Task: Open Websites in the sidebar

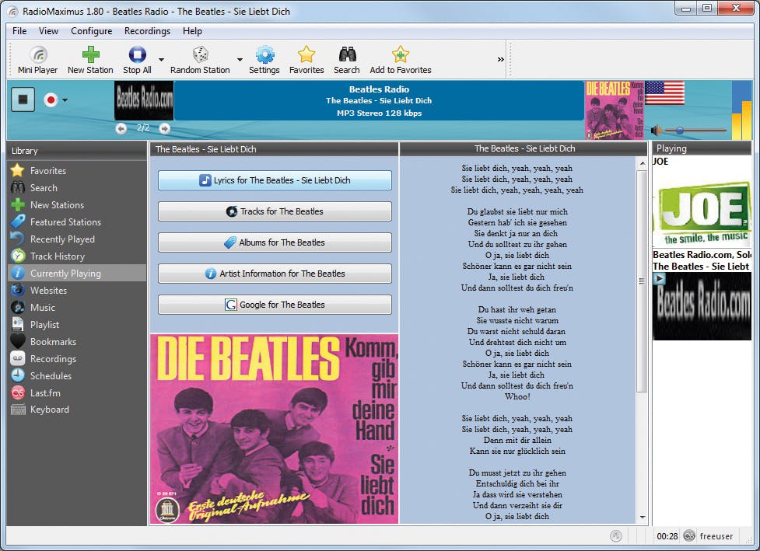Action: (x=76, y=291)
